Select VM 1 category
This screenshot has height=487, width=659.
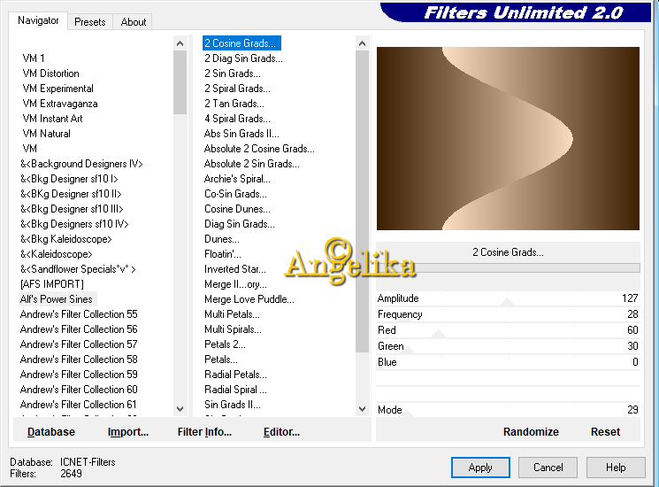point(34,58)
